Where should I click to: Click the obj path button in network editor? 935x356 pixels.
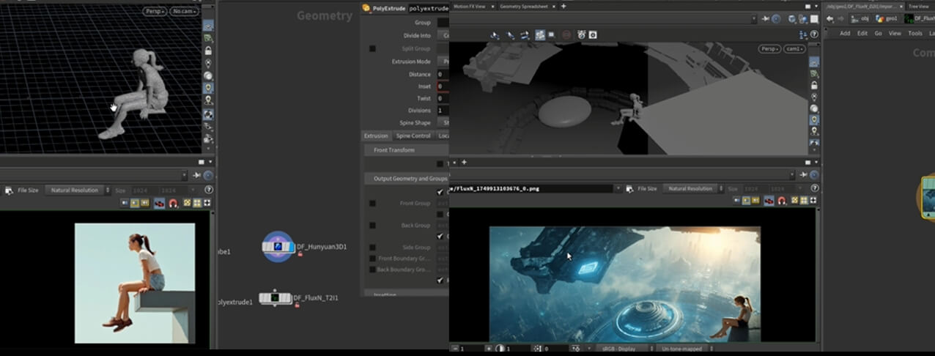pyautogui.click(x=860, y=19)
